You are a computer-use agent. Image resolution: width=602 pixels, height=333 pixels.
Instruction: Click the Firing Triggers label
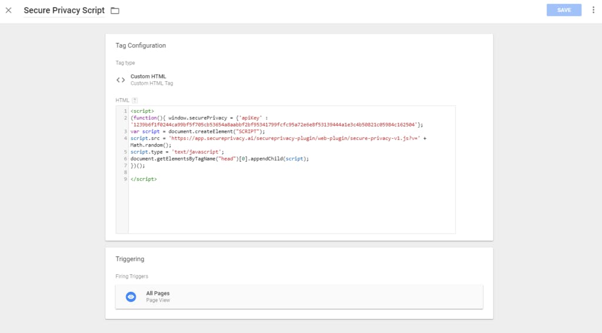(x=132, y=277)
